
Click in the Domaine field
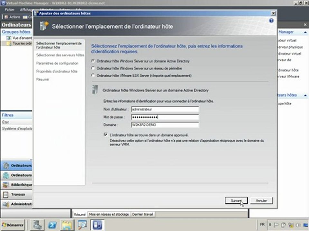(x=165, y=125)
